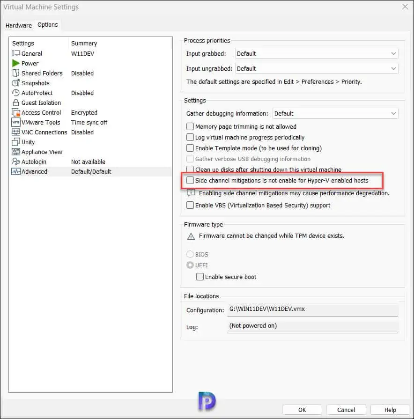Select the AutoProtect icon
This screenshot has width=414, height=419.
coord(16,93)
